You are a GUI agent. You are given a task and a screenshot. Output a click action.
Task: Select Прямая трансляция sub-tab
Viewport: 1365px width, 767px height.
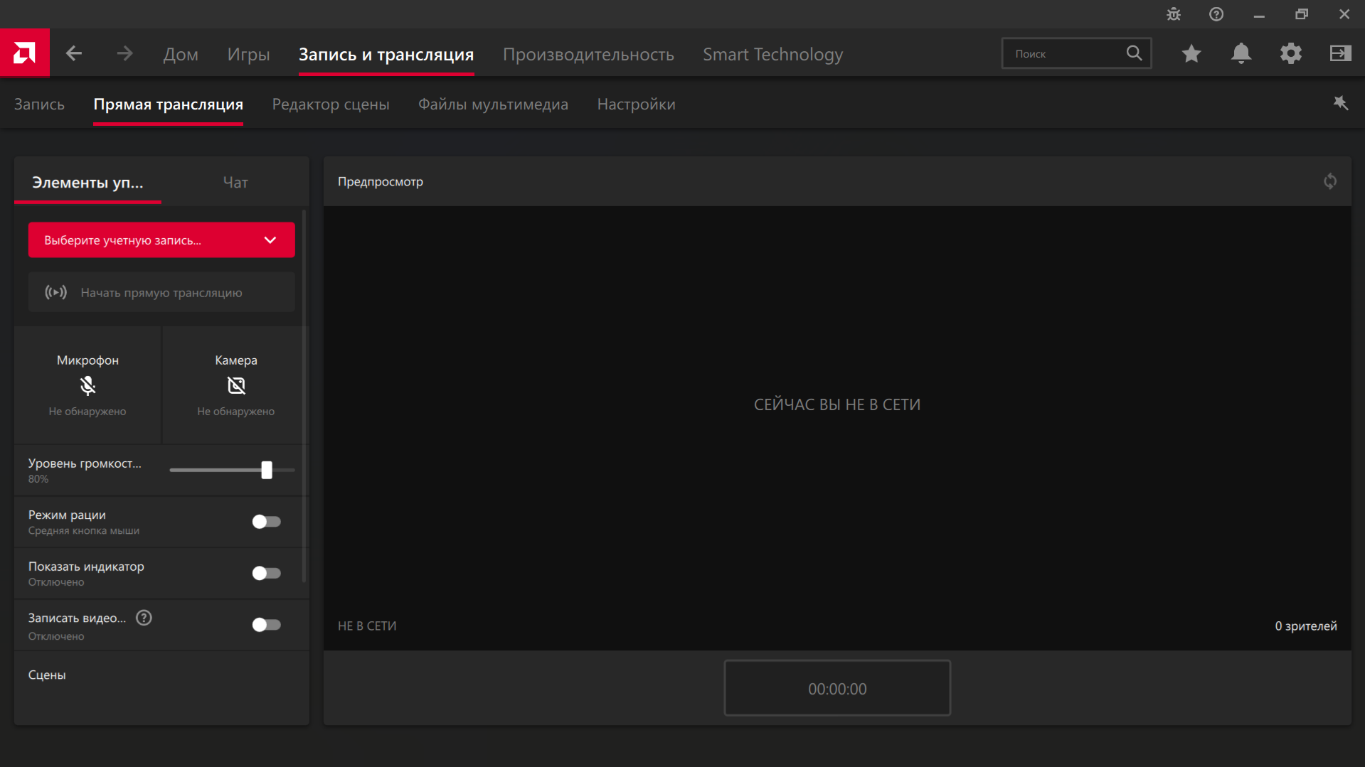(169, 104)
